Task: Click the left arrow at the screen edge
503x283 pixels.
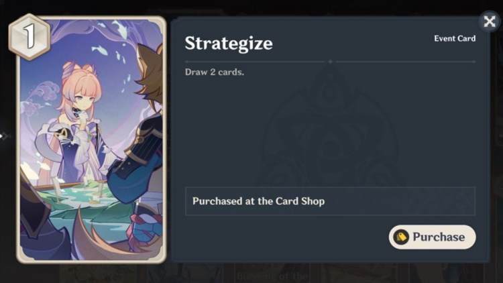Action: coord(3,136)
